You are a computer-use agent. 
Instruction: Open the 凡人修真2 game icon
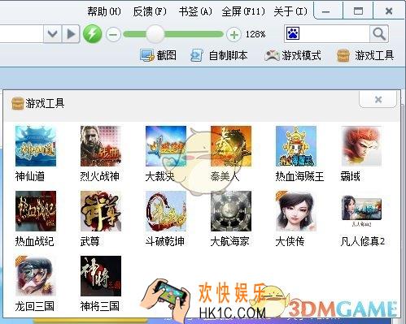[x=361, y=211]
